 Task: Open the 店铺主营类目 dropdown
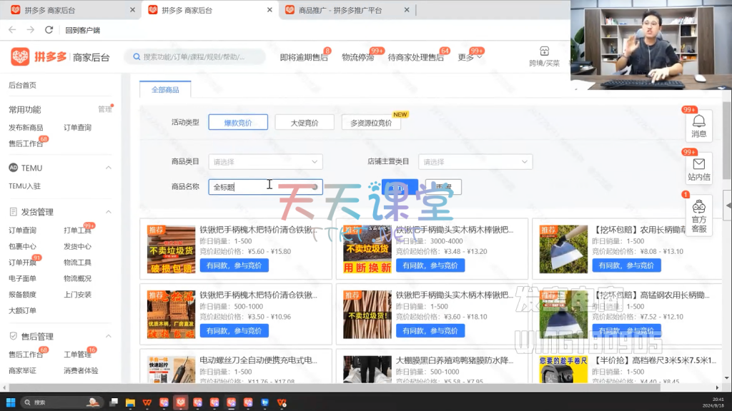point(475,162)
